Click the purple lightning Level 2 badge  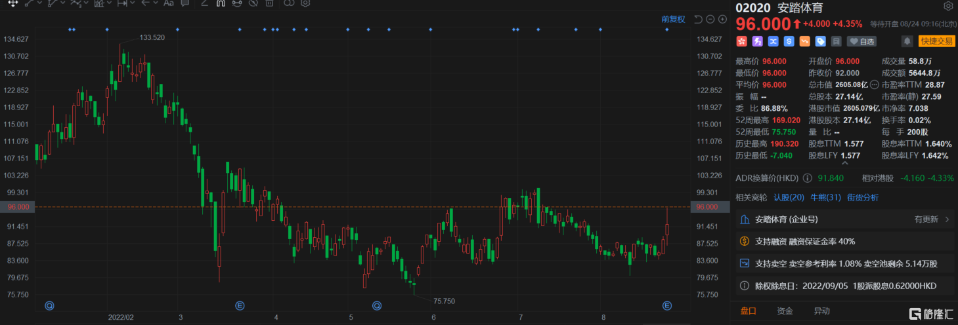pos(757,41)
